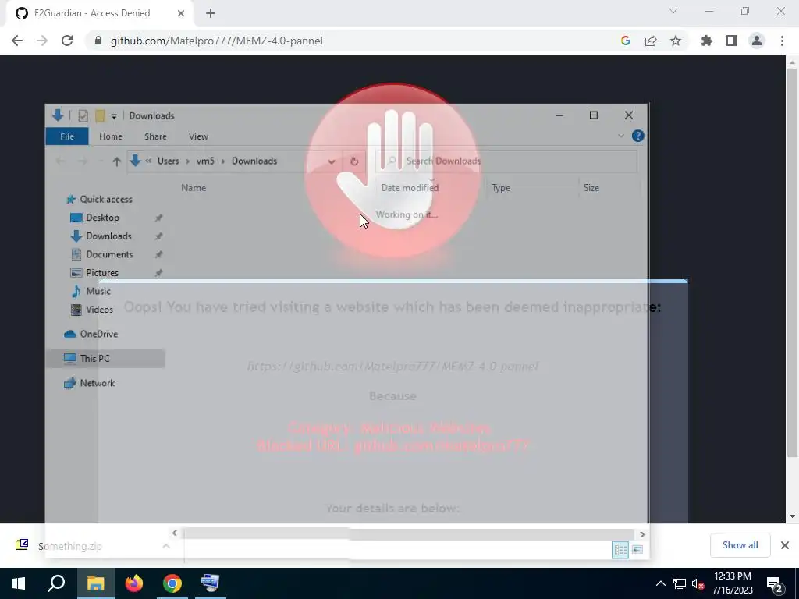Click the Search Downloads field

(x=507, y=161)
